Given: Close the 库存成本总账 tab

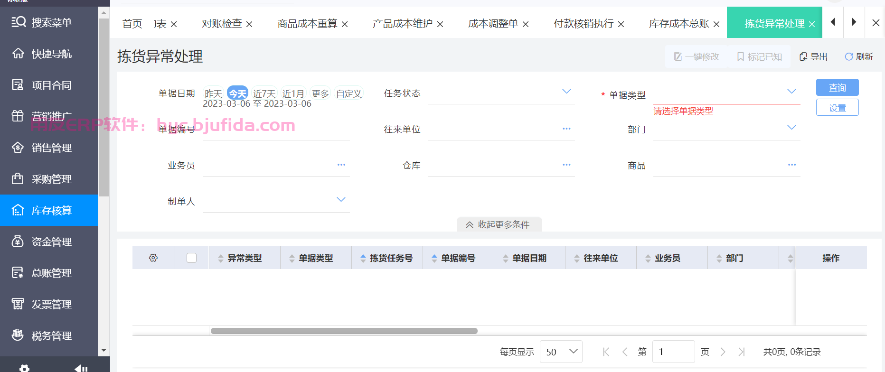Looking at the screenshot, I should [x=716, y=24].
